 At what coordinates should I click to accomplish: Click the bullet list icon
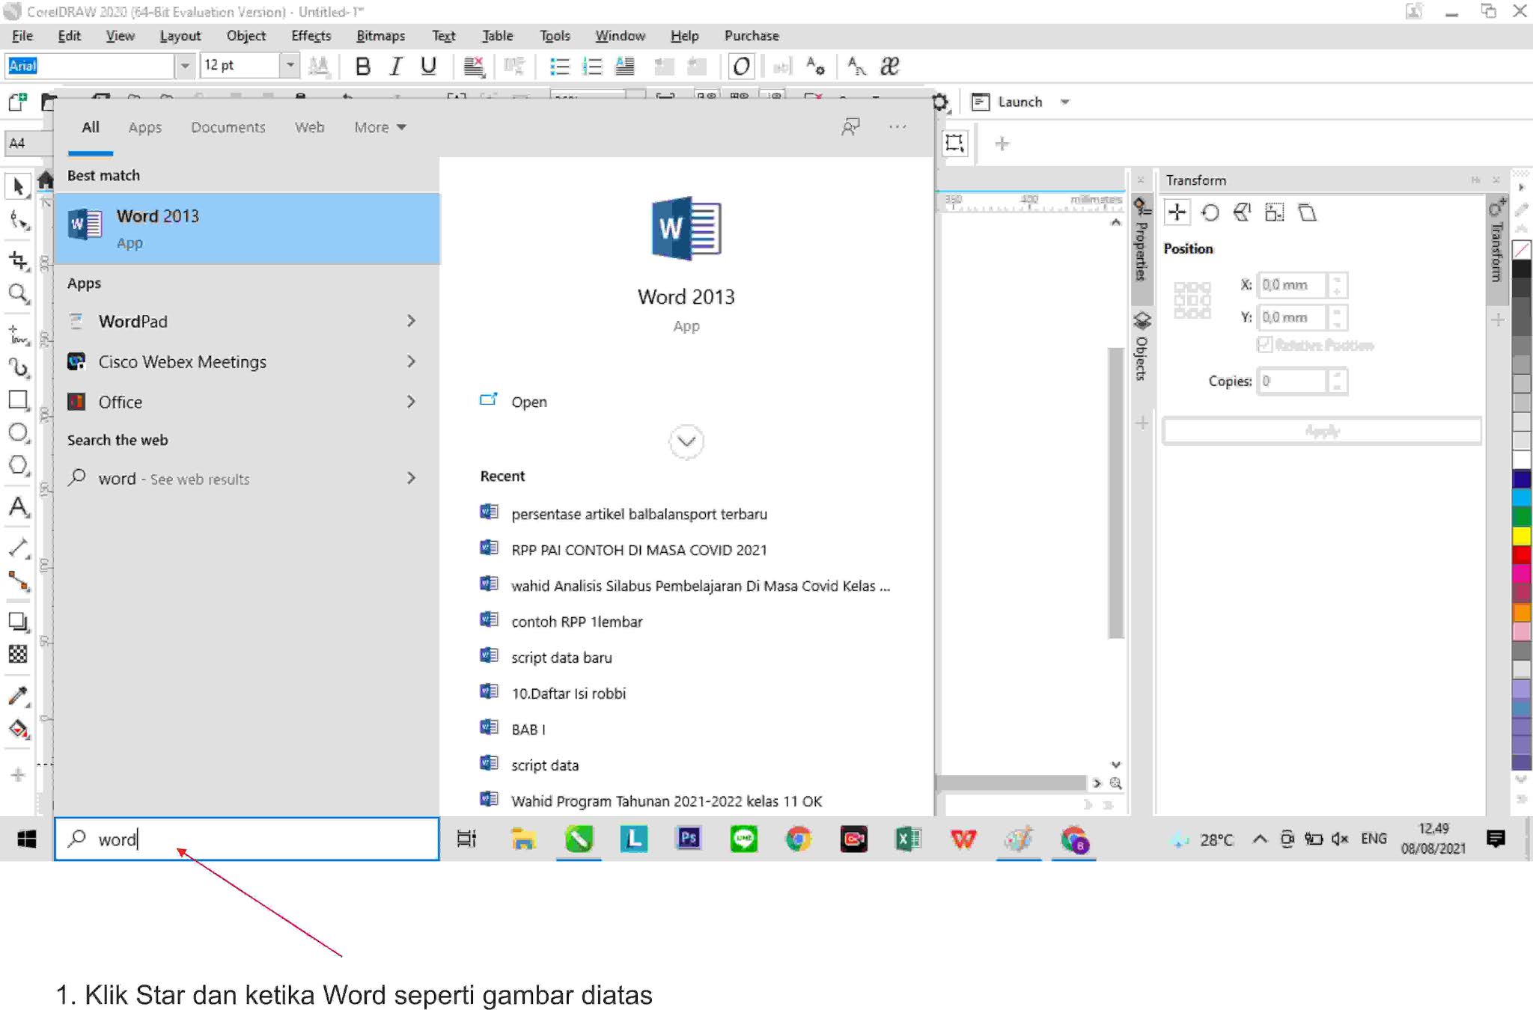tap(559, 67)
